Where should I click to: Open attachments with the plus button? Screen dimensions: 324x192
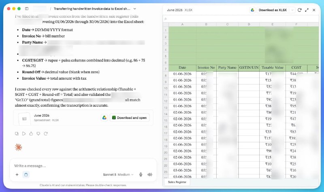(x=17, y=175)
